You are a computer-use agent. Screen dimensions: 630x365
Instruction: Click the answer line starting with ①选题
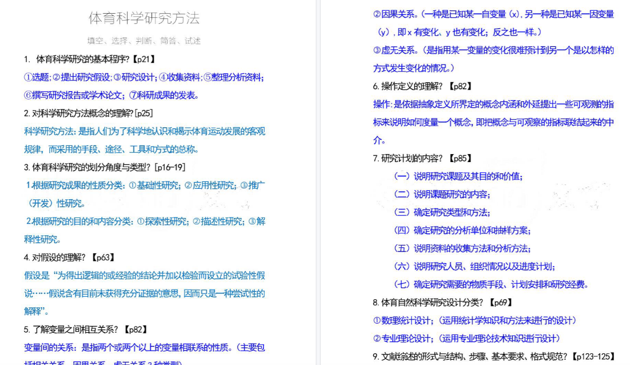coord(144,78)
